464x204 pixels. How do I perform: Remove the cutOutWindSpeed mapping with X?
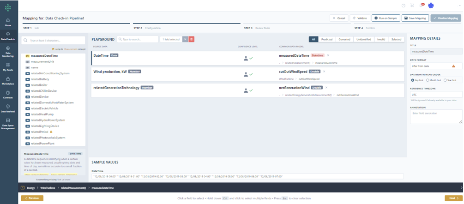pos(324,72)
